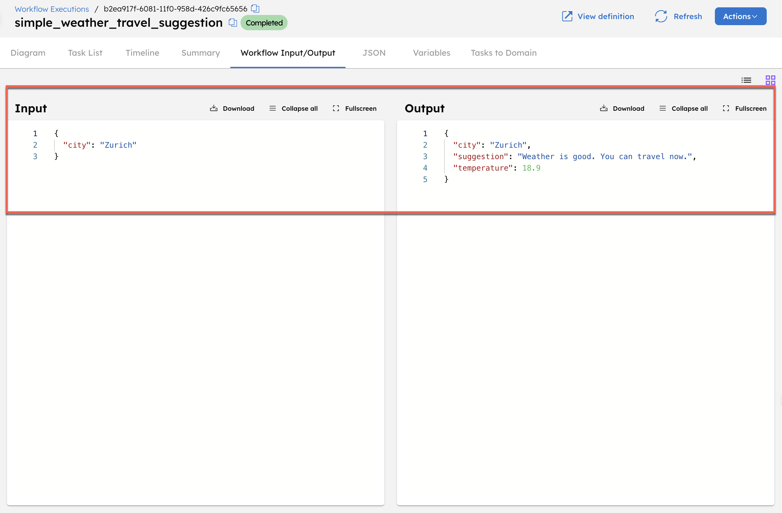This screenshot has width=782, height=513.
Task: Click the "city" key in Output JSON
Action: (467, 145)
